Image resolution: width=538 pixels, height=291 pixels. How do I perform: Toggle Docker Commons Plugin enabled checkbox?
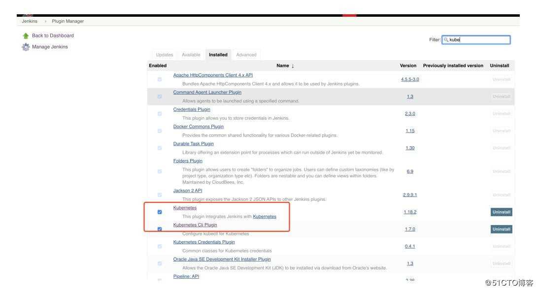coord(160,131)
